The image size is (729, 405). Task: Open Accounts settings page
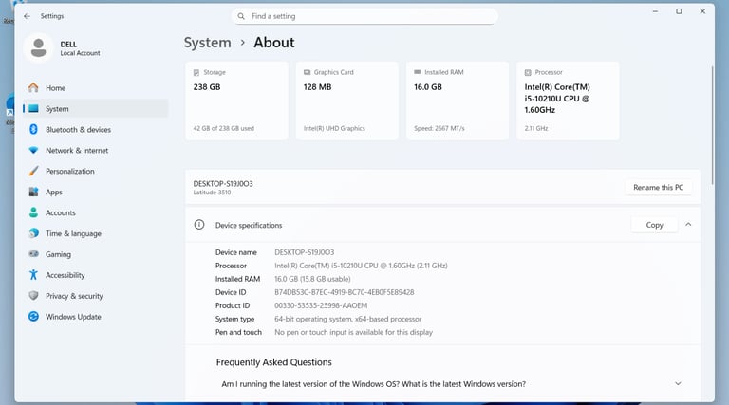[95, 212]
